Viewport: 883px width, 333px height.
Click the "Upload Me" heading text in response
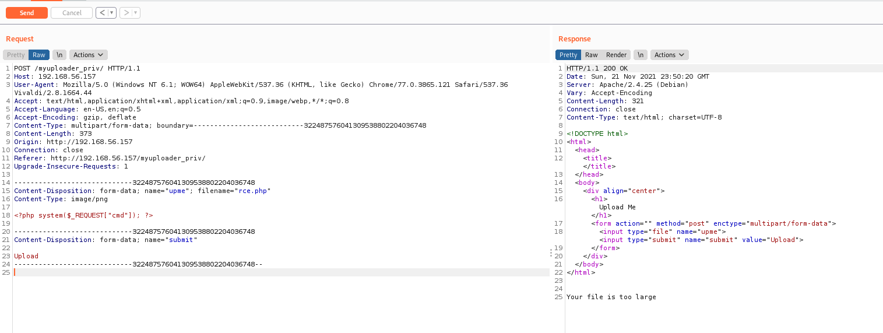617,207
